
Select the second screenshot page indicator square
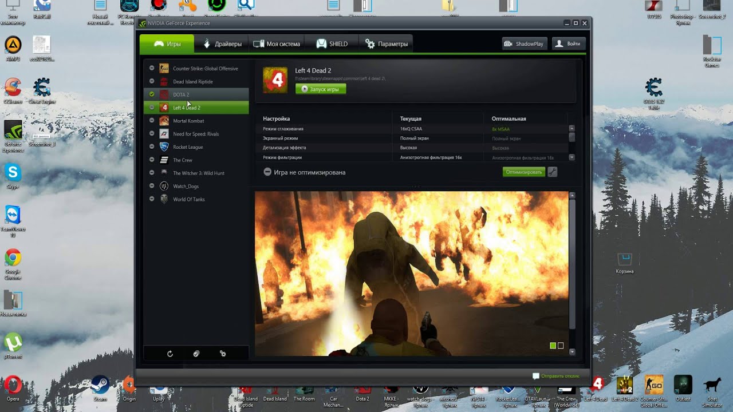[561, 346]
